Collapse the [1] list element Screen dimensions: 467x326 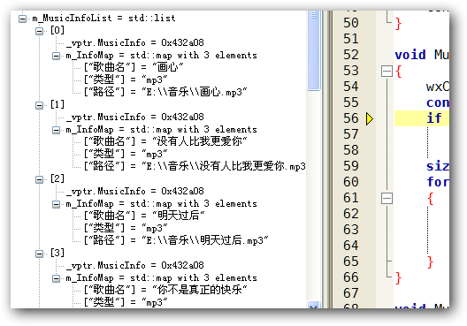pyautogui.click(x=39, y=105)
